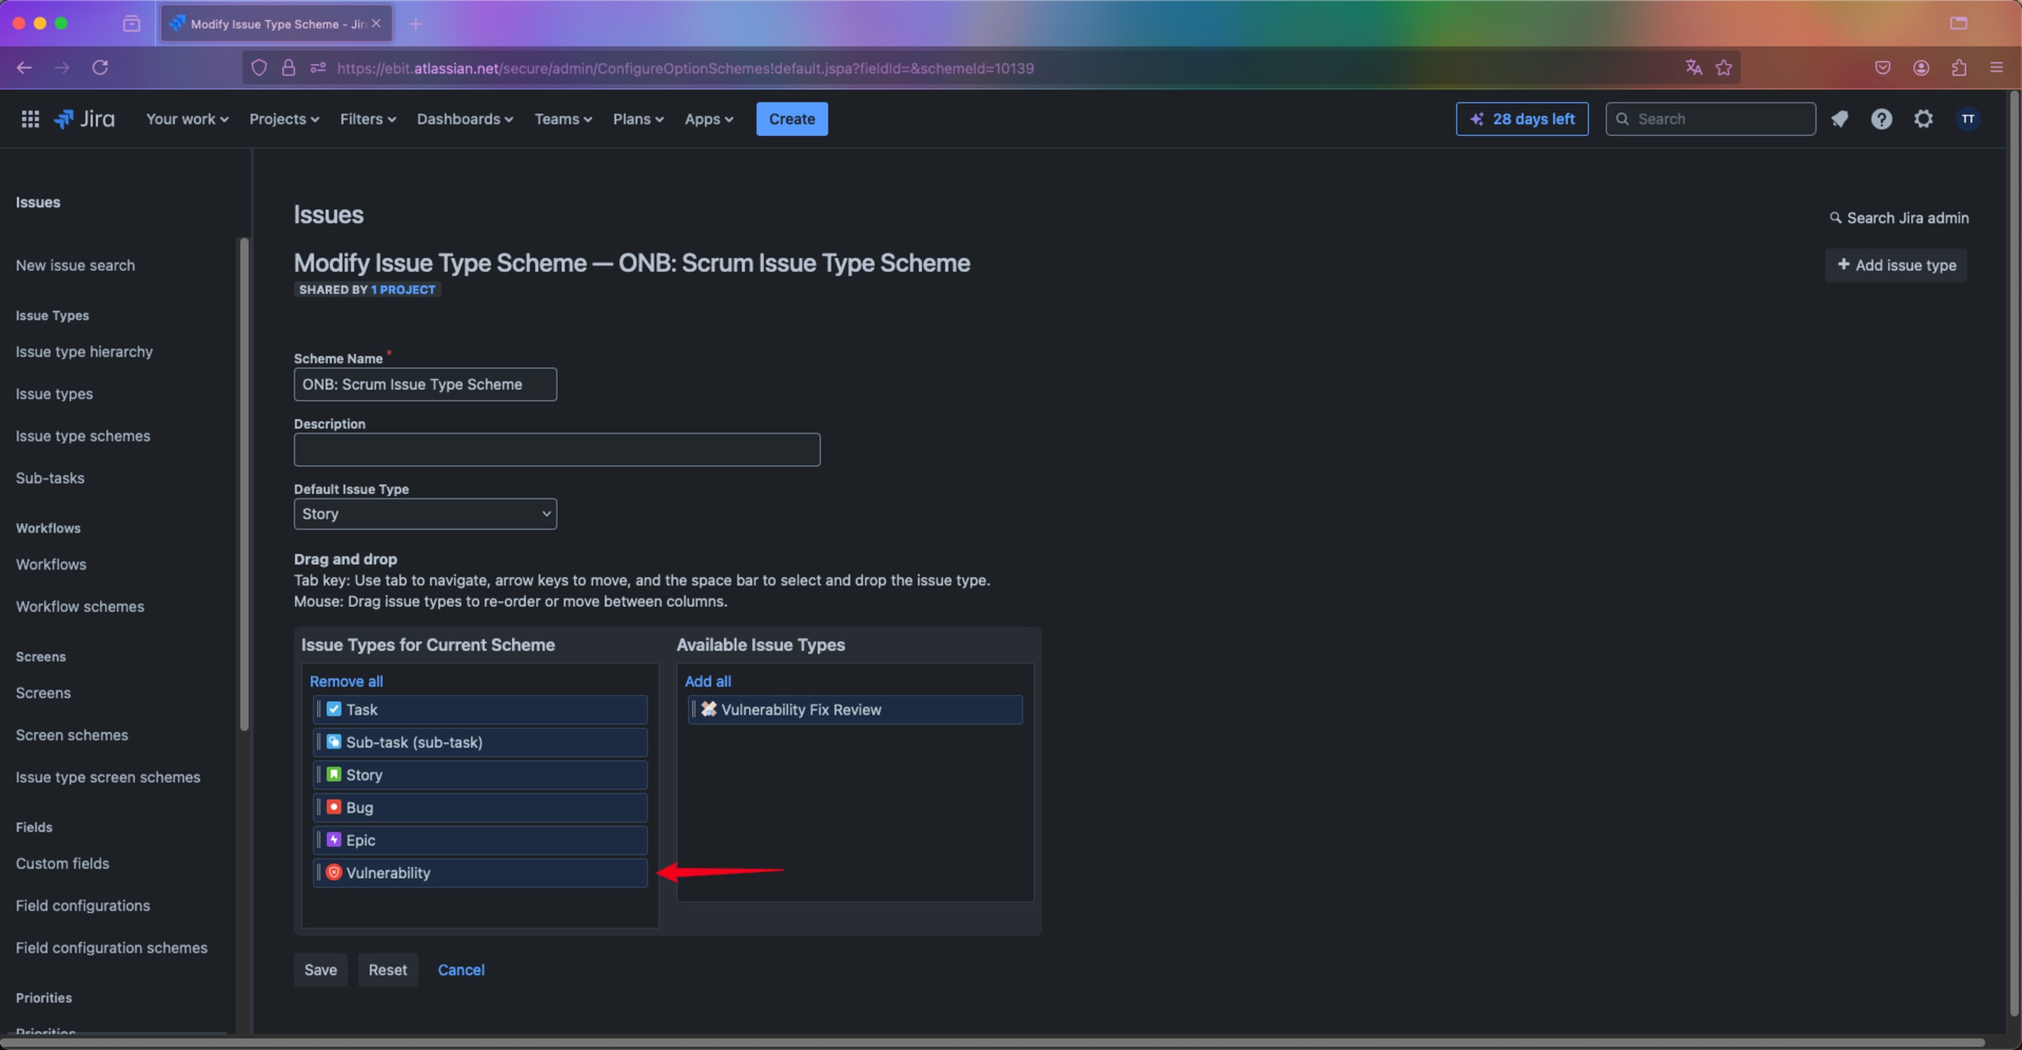
Task: Open the Default Issue Type dropdown
Action: click(x=425, y=514)
